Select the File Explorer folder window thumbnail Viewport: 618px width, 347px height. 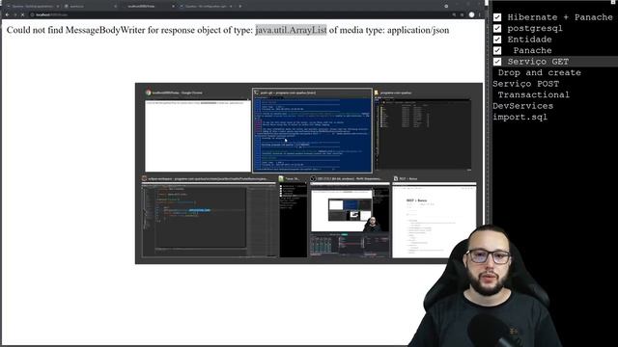[x=423, y=134]
